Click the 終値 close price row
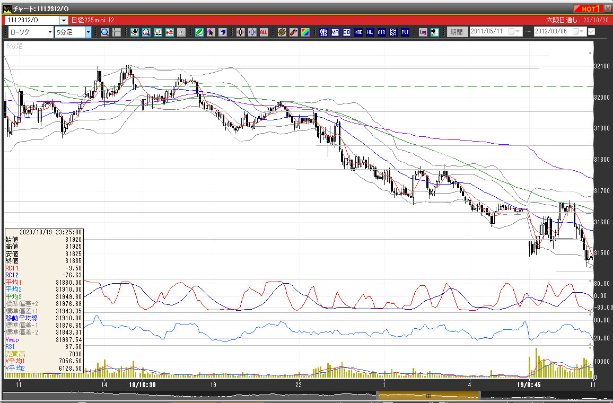 (x=44, y=261)
